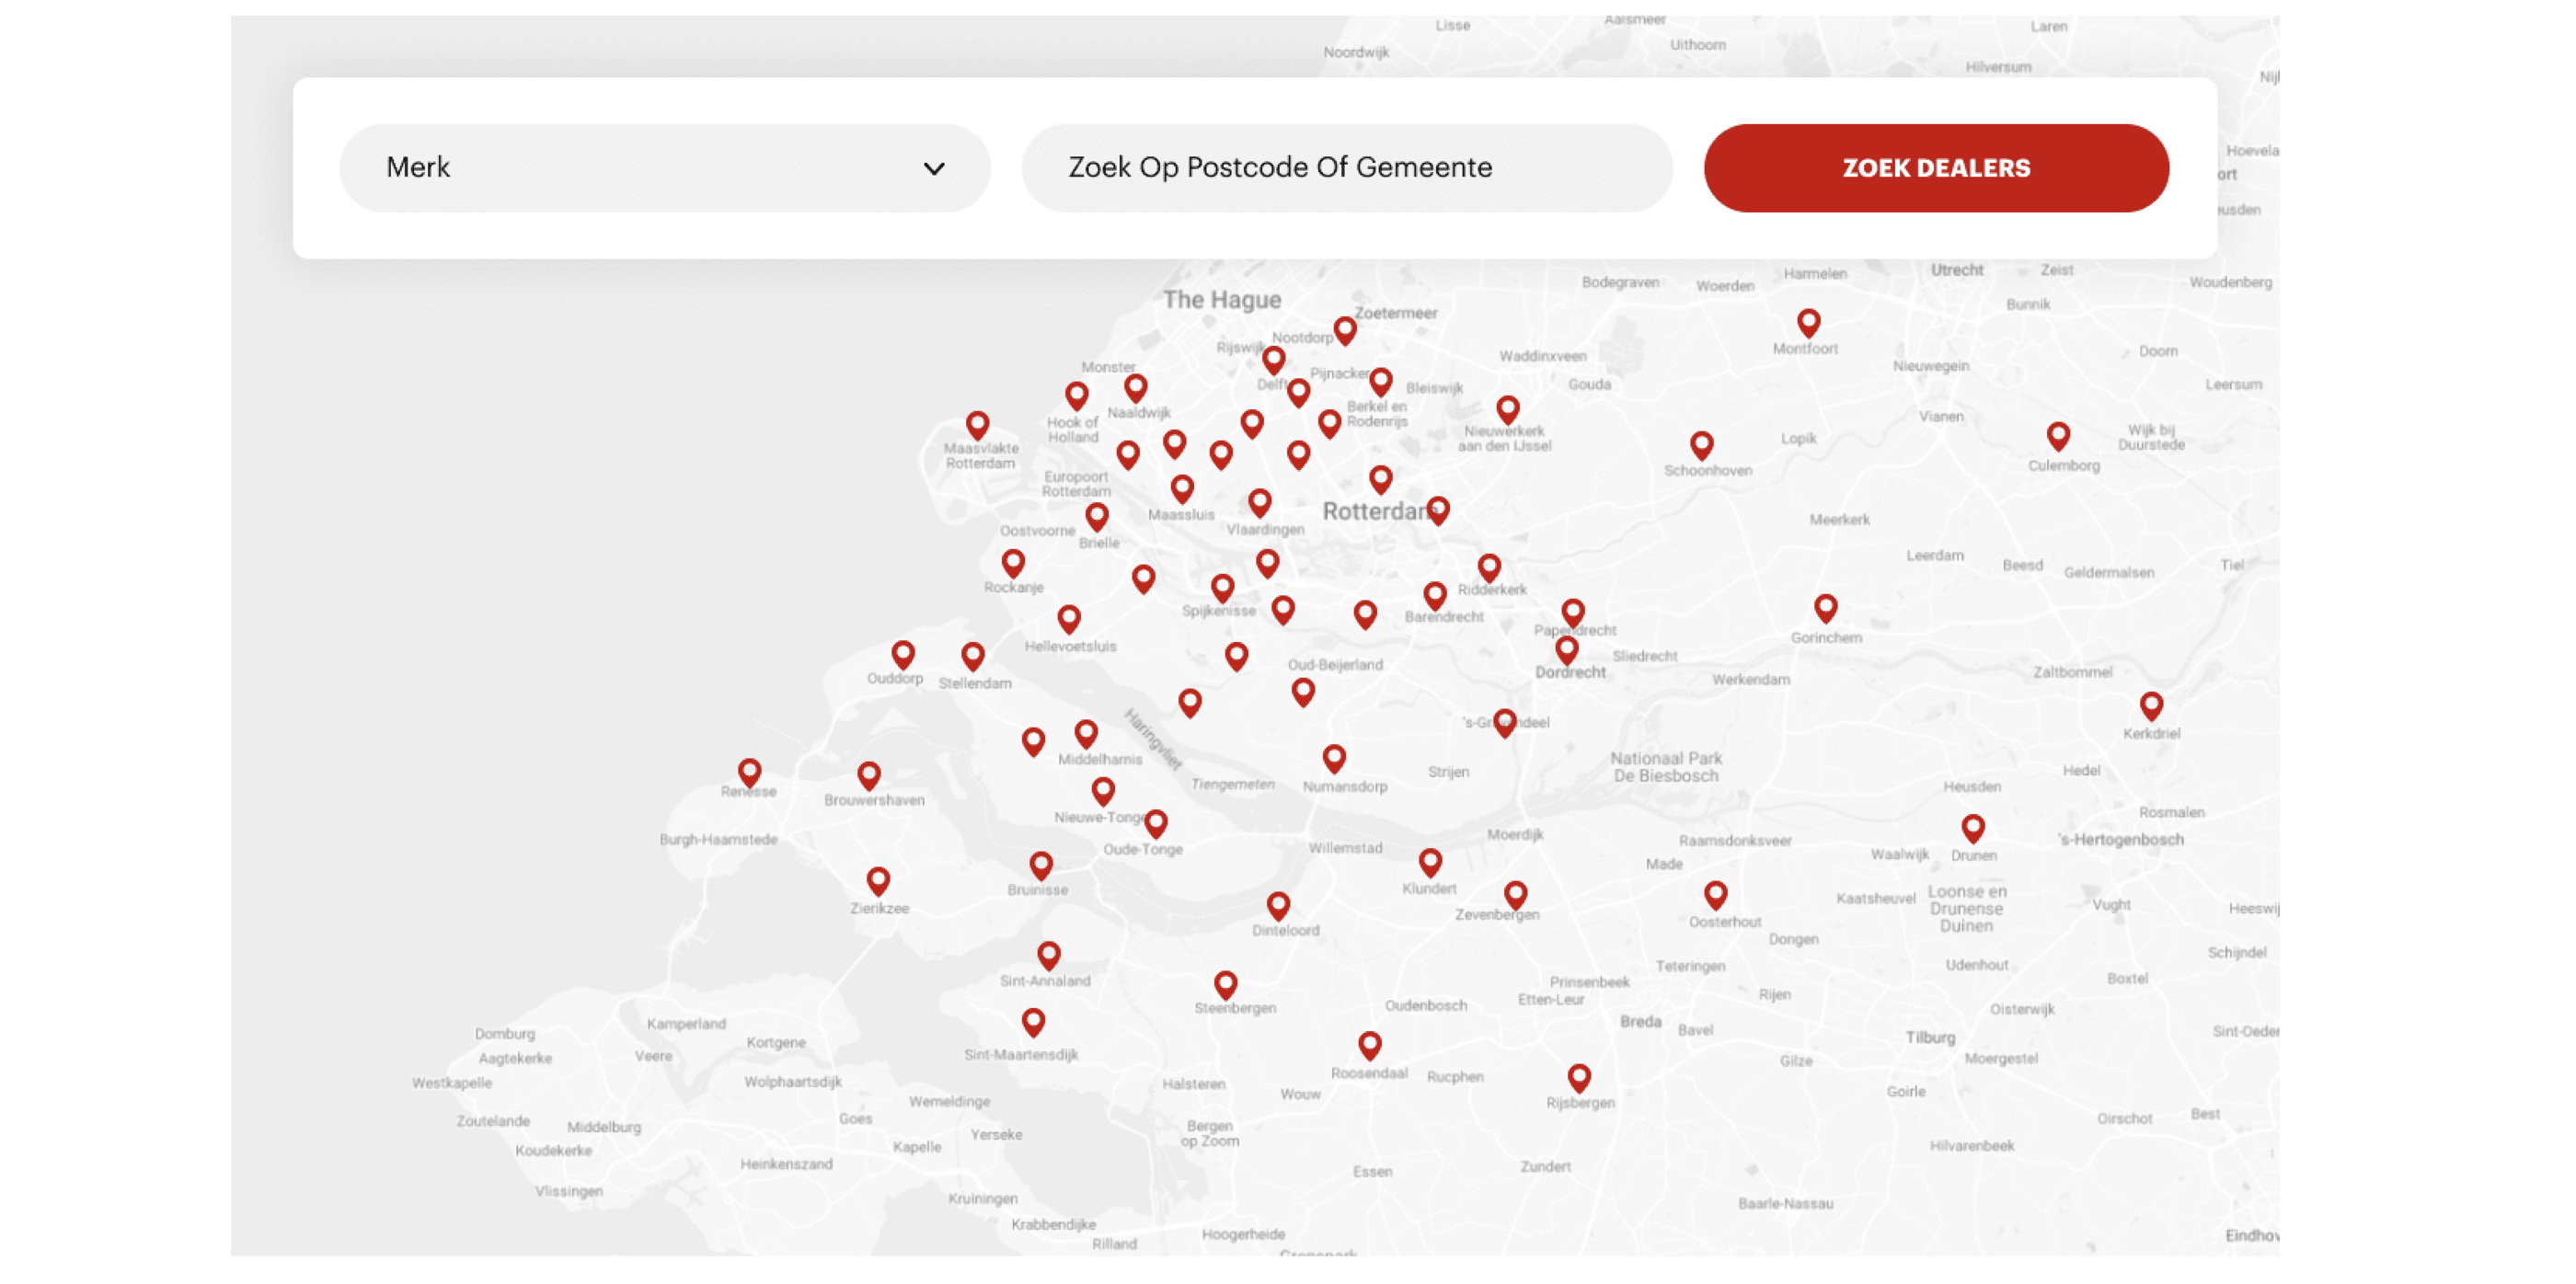The height and width of the screenshot is (1284, 2576).
Task: Select the dealer pin at Kerkdriel
Action: coord(2152,706)
